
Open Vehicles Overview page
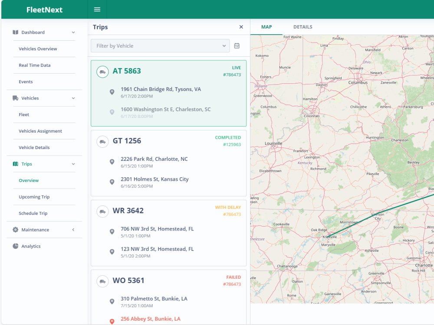pyautogui.click(x=38, y=49)
